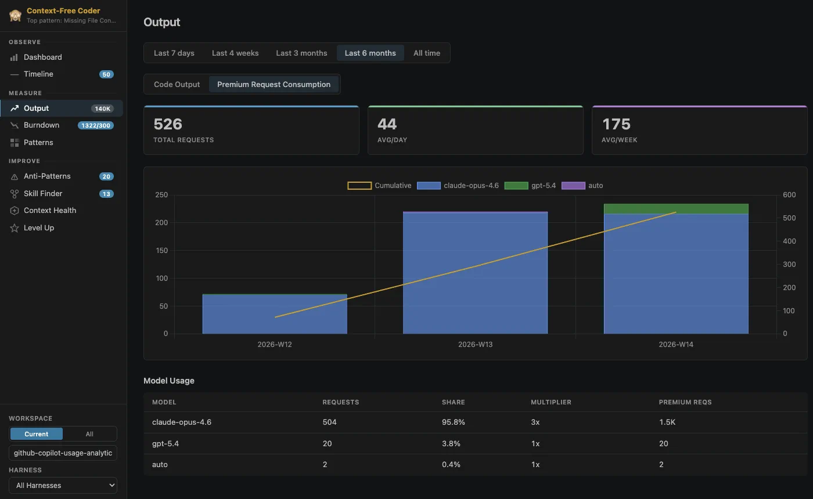Toggle Cumulative series in chart legend

[379, 186]
